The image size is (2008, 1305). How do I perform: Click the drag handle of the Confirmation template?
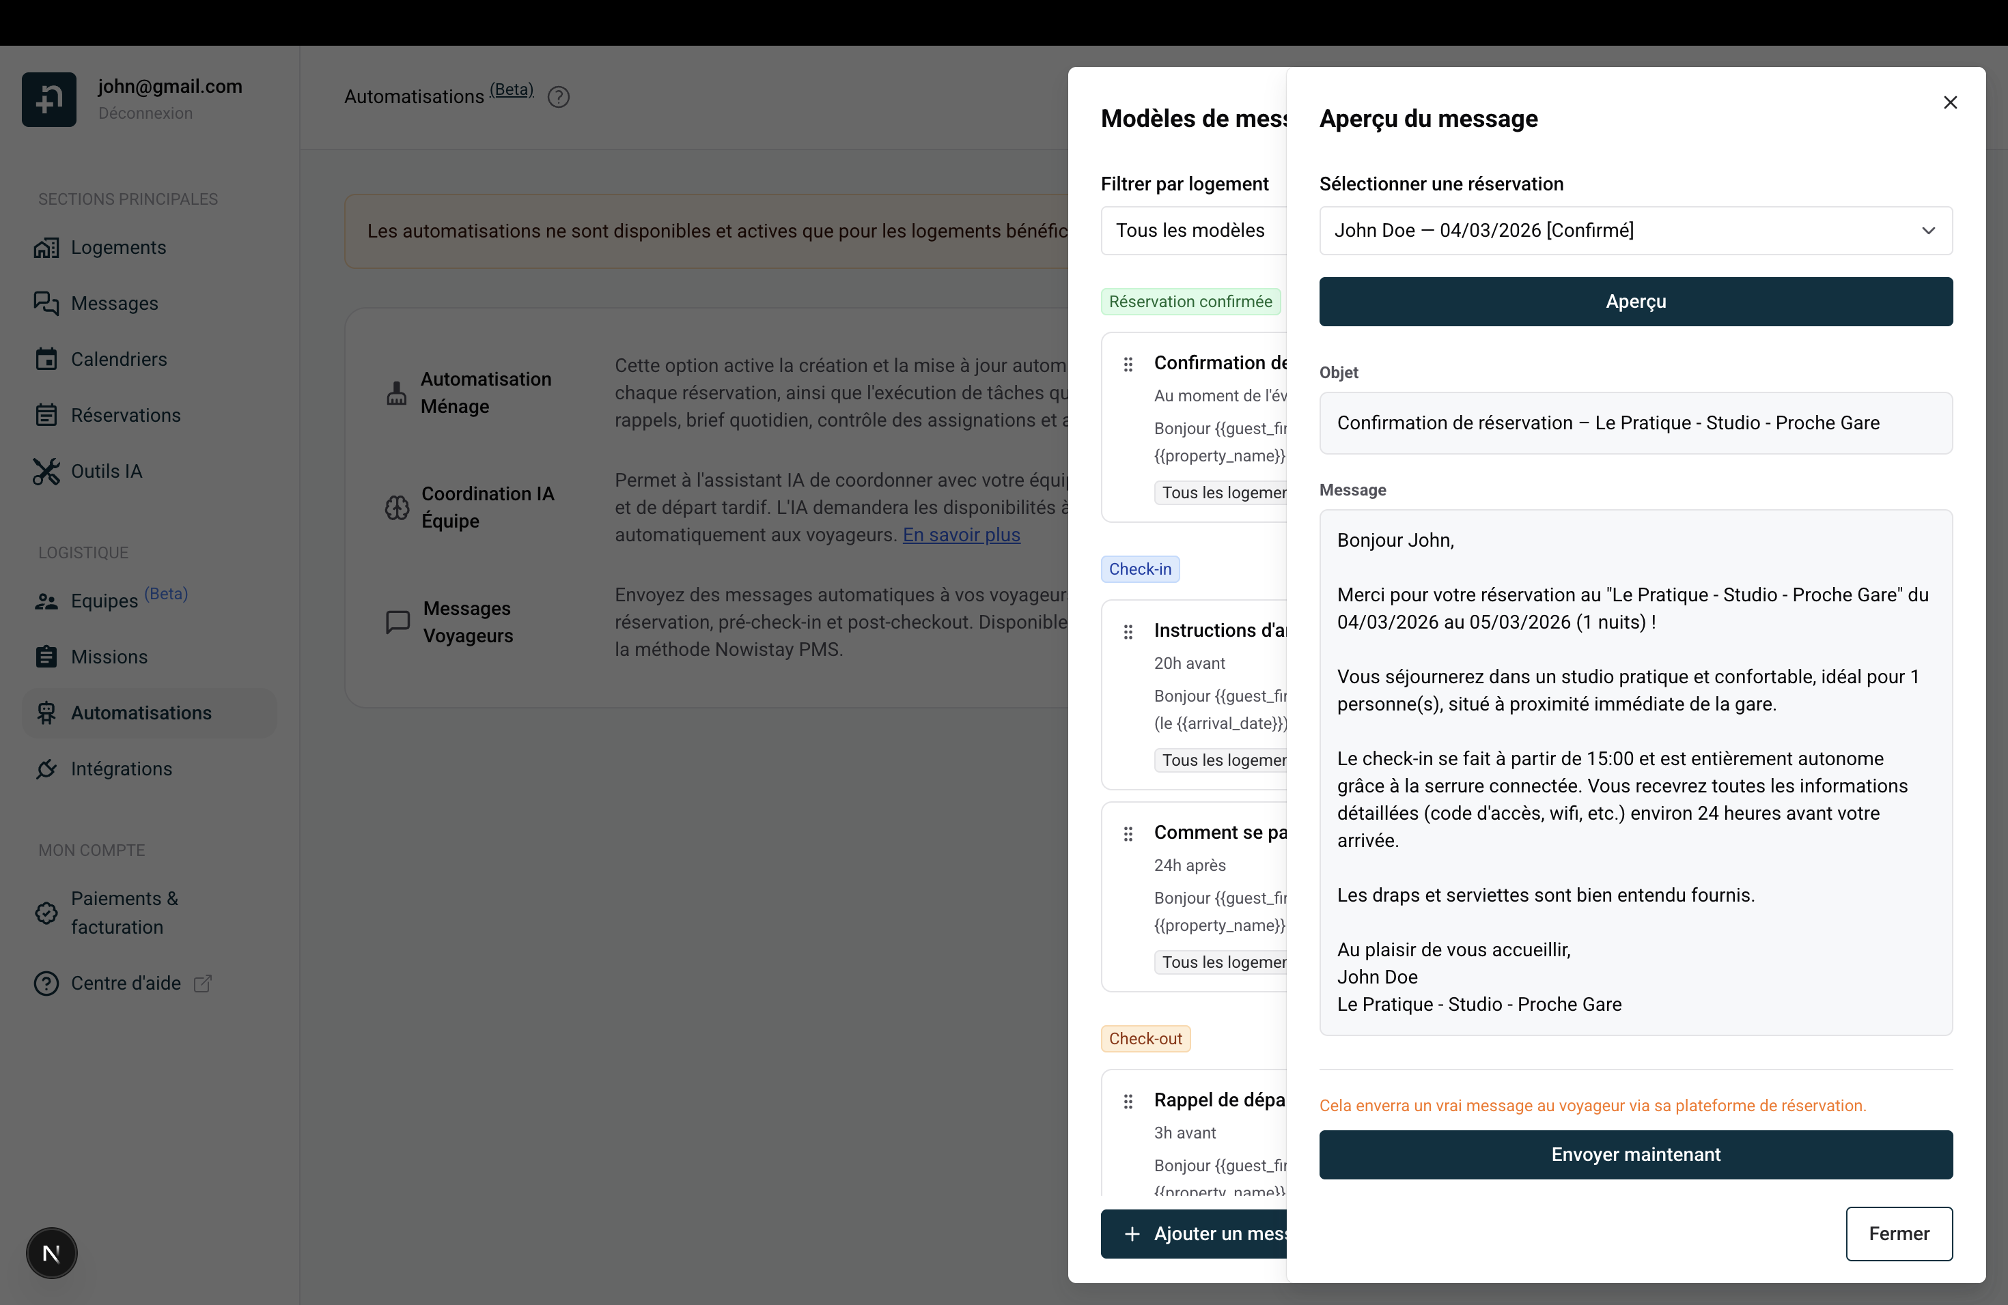tap(1129, 364)
